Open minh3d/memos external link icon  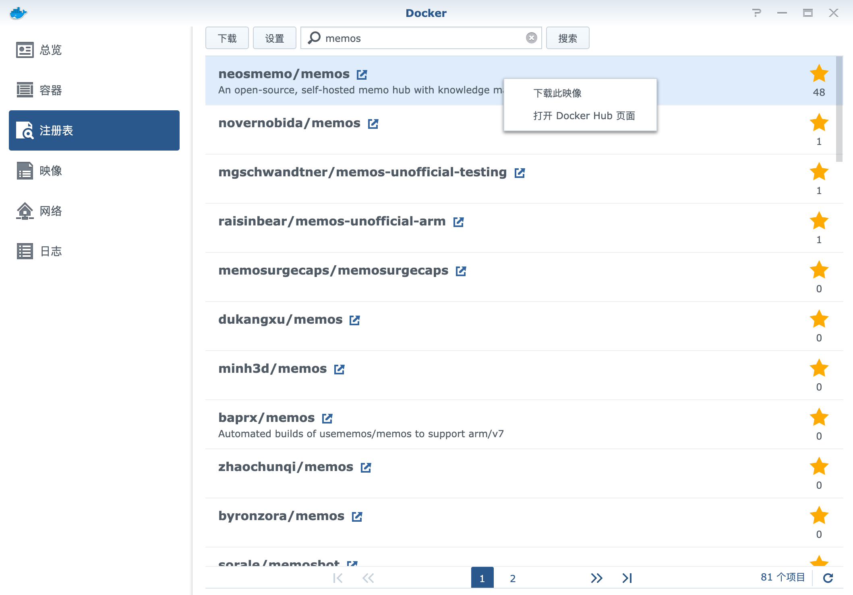[x=339, y=369]
